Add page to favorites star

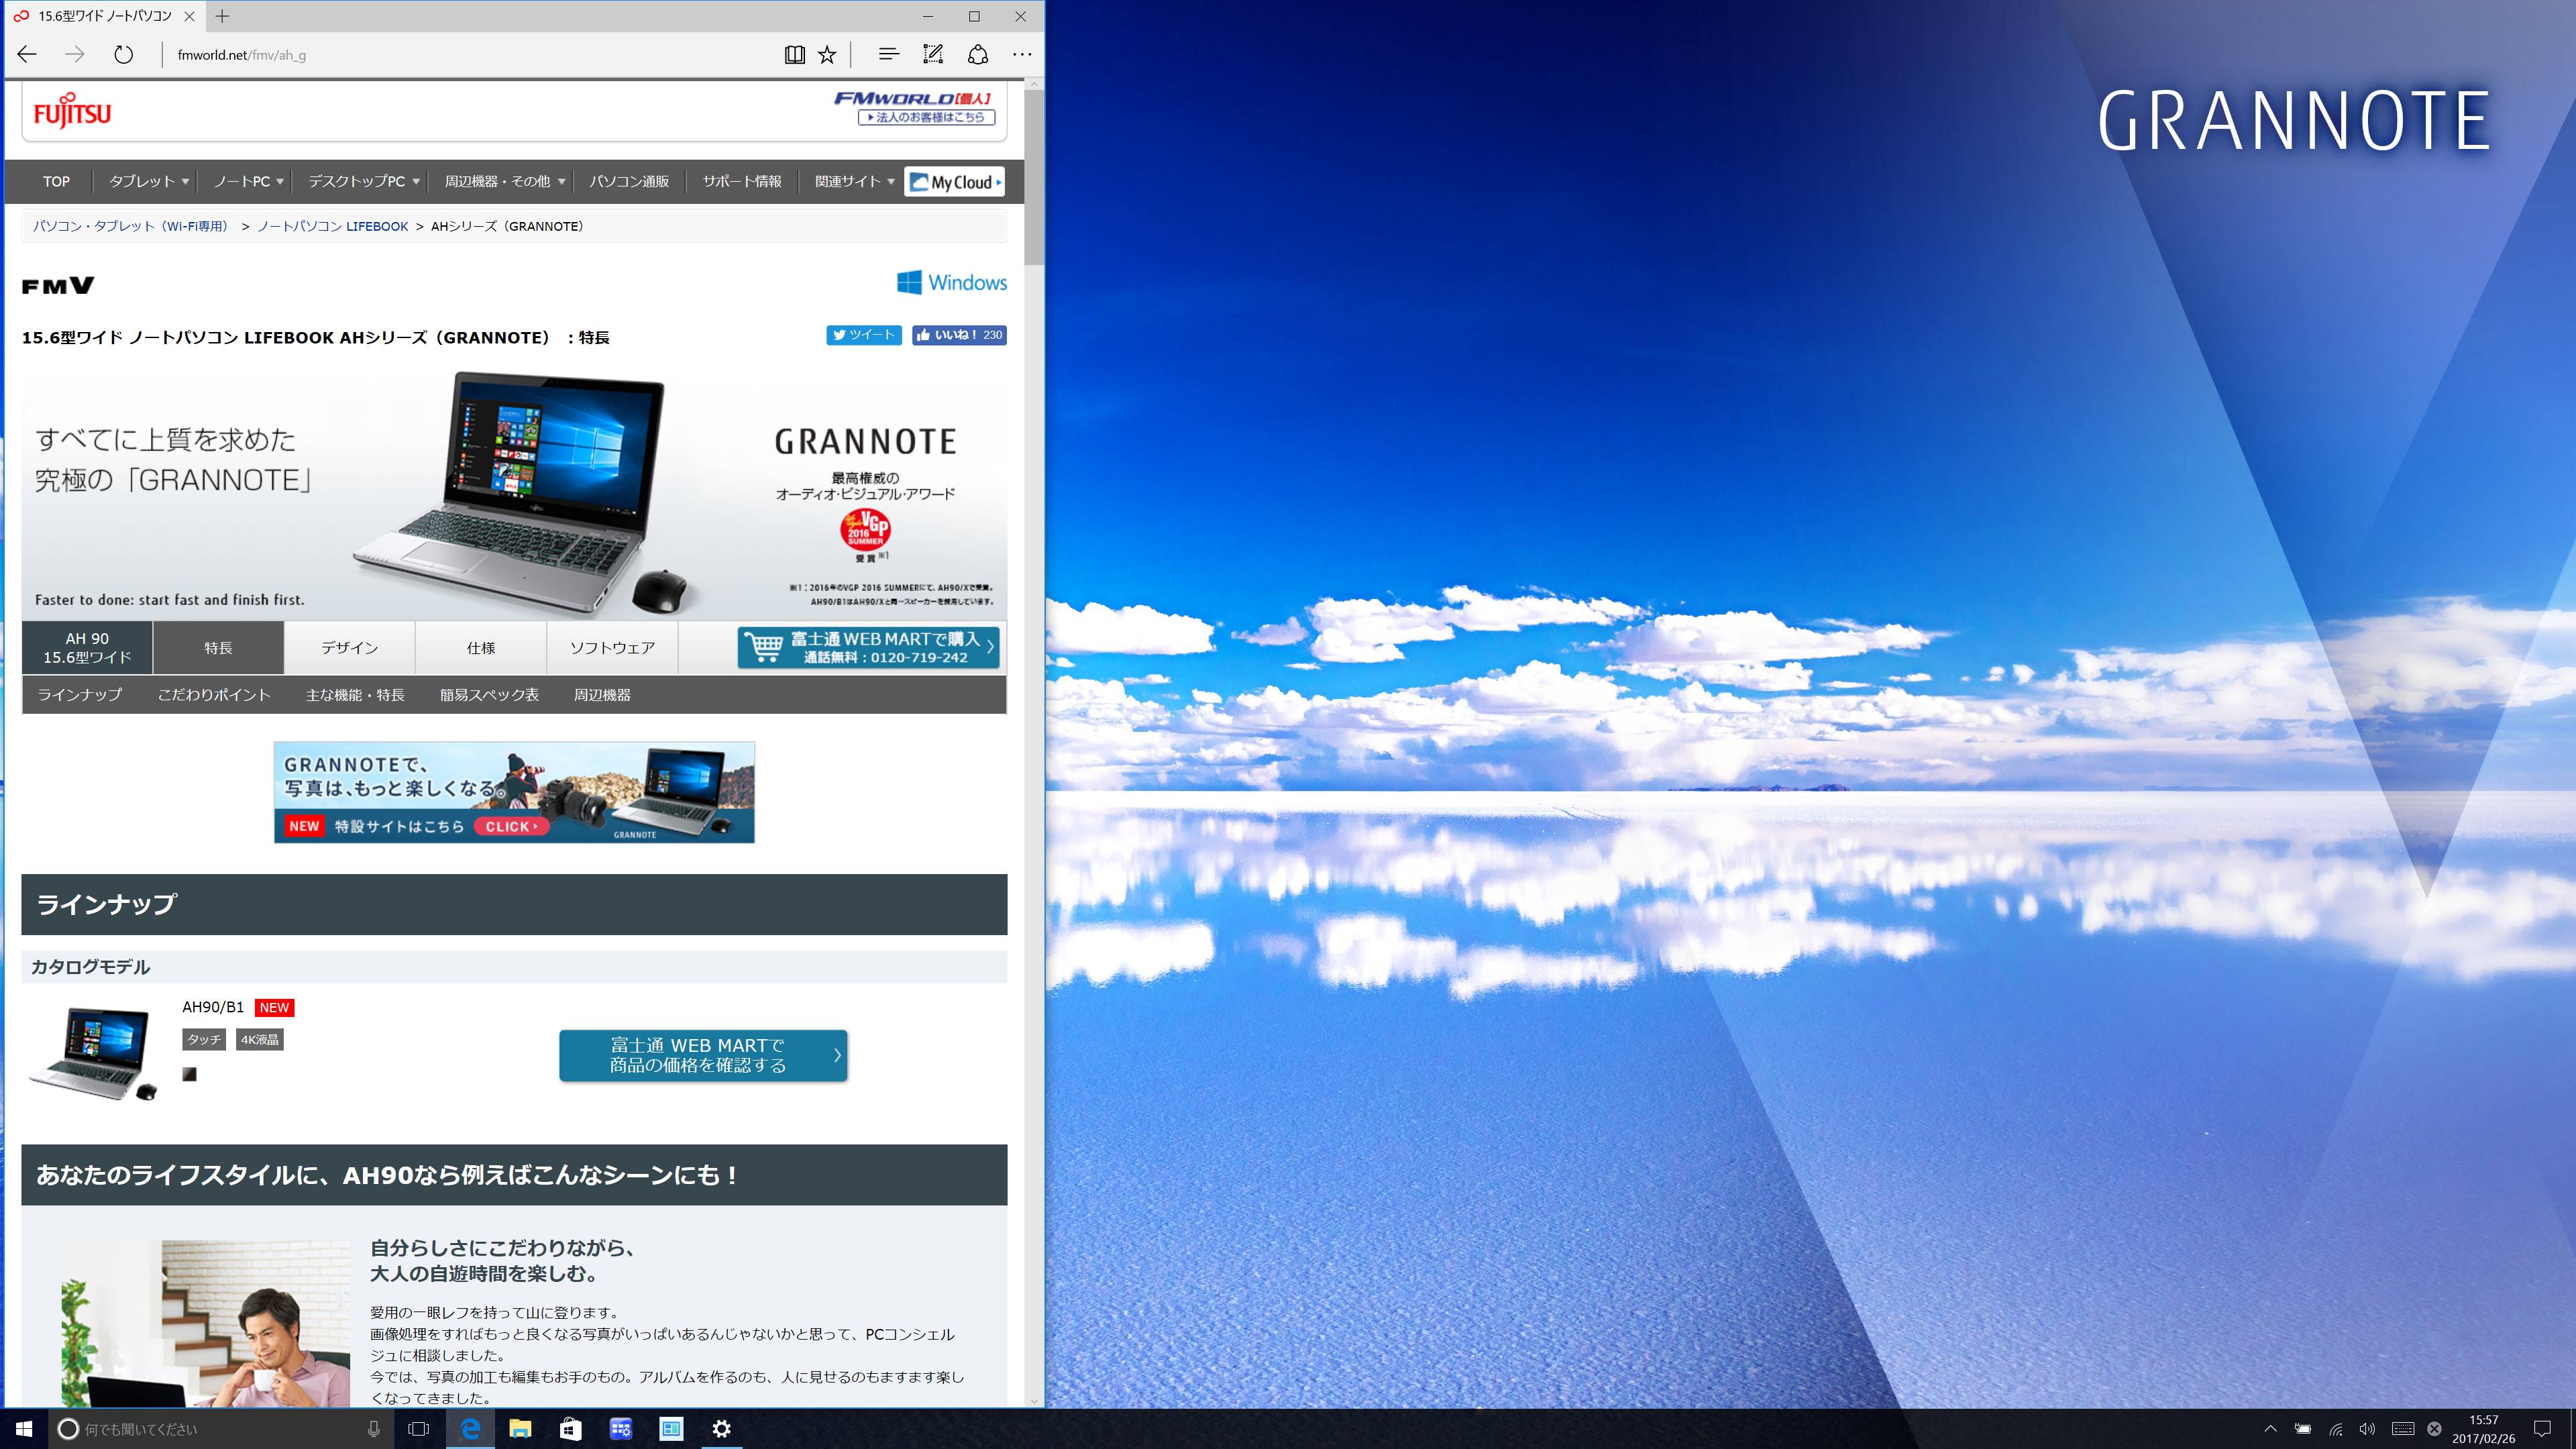point(827,55)
